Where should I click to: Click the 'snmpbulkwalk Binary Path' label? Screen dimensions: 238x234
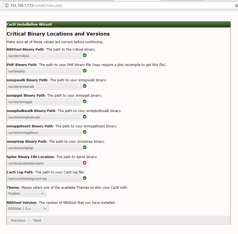(31, 111)
